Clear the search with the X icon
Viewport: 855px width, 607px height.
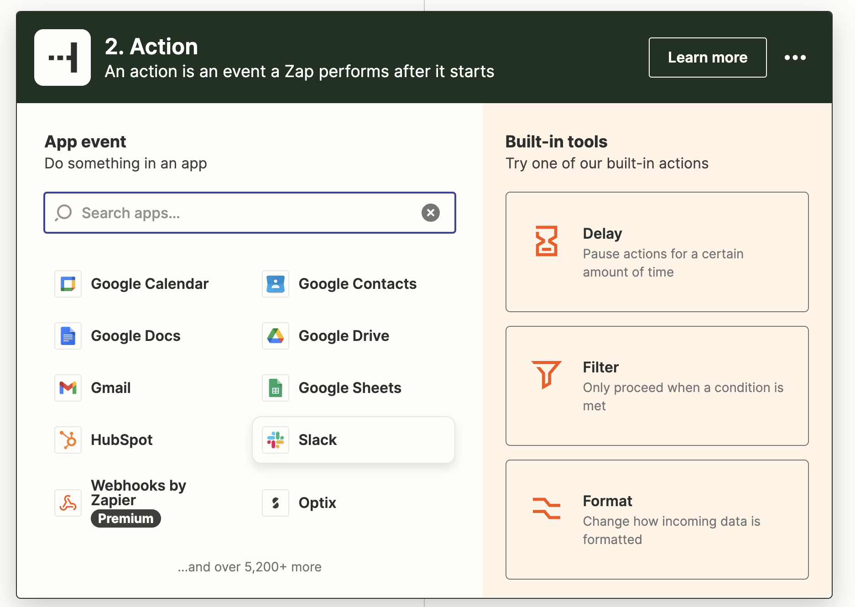coord(430,213)
